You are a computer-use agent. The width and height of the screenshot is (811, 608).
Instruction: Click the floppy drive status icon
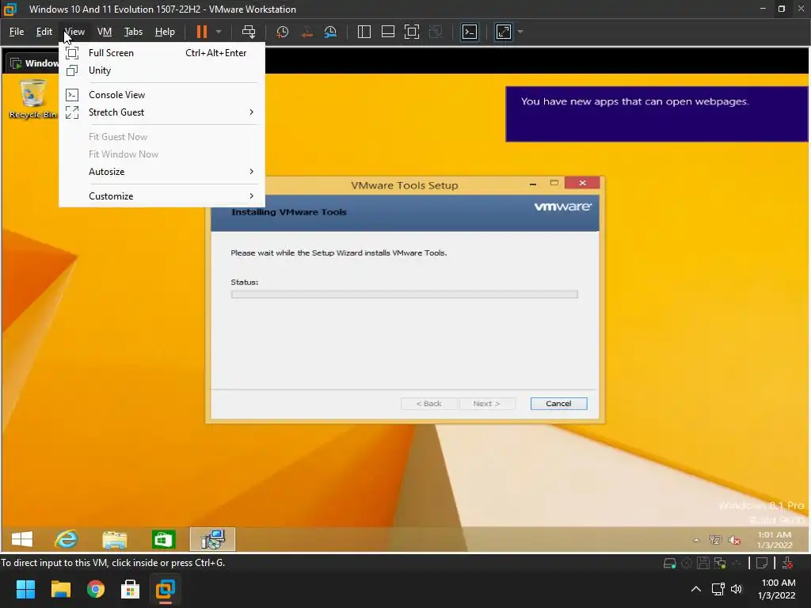703,563
